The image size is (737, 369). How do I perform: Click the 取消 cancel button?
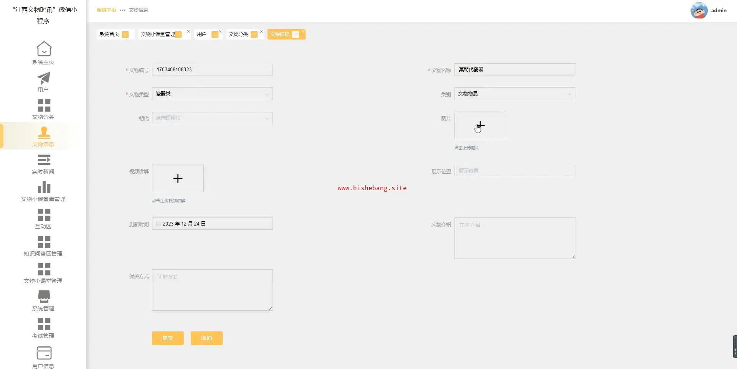coord(207,338)
